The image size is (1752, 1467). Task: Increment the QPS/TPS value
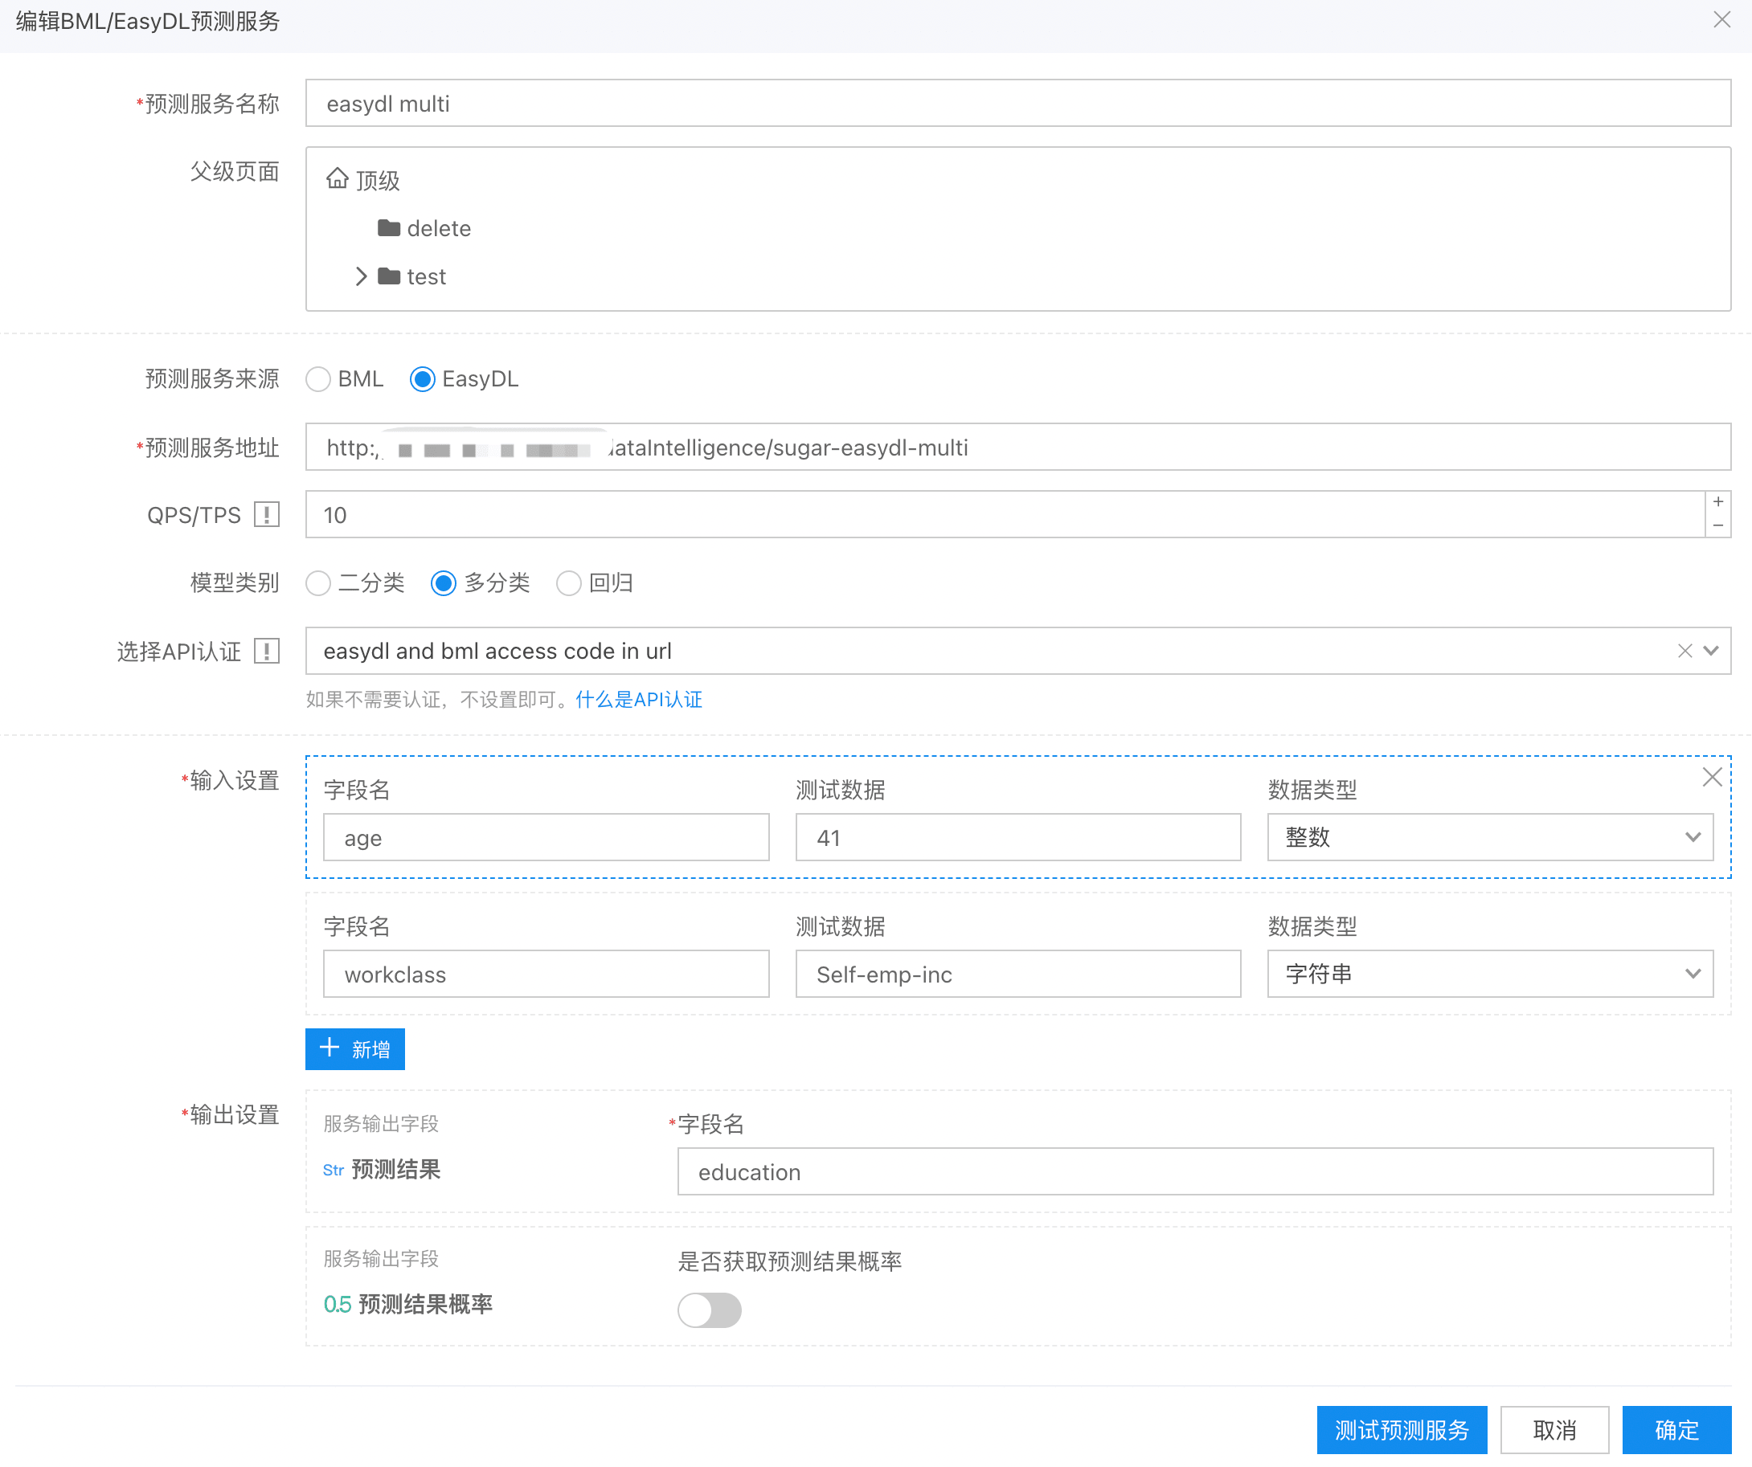[1717, 502]
